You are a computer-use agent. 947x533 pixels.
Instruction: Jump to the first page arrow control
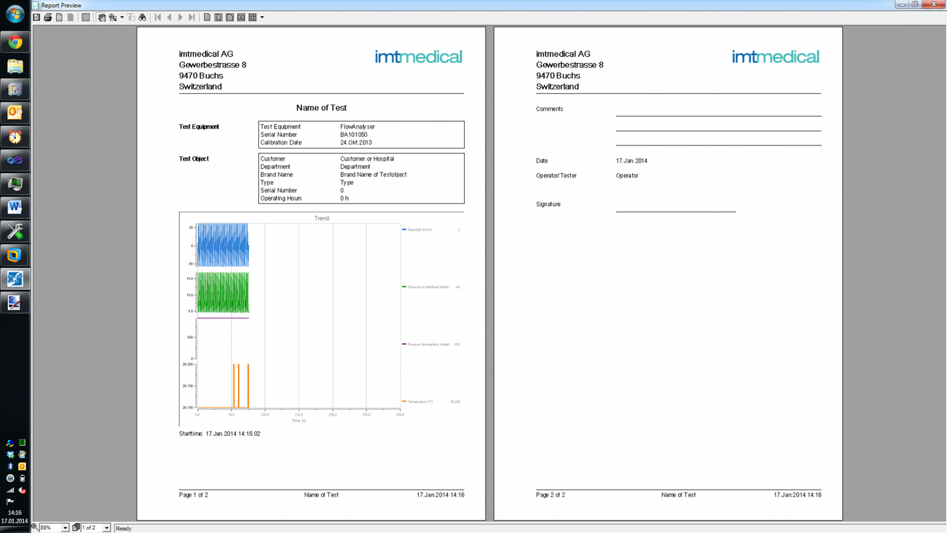pos(157,16)
